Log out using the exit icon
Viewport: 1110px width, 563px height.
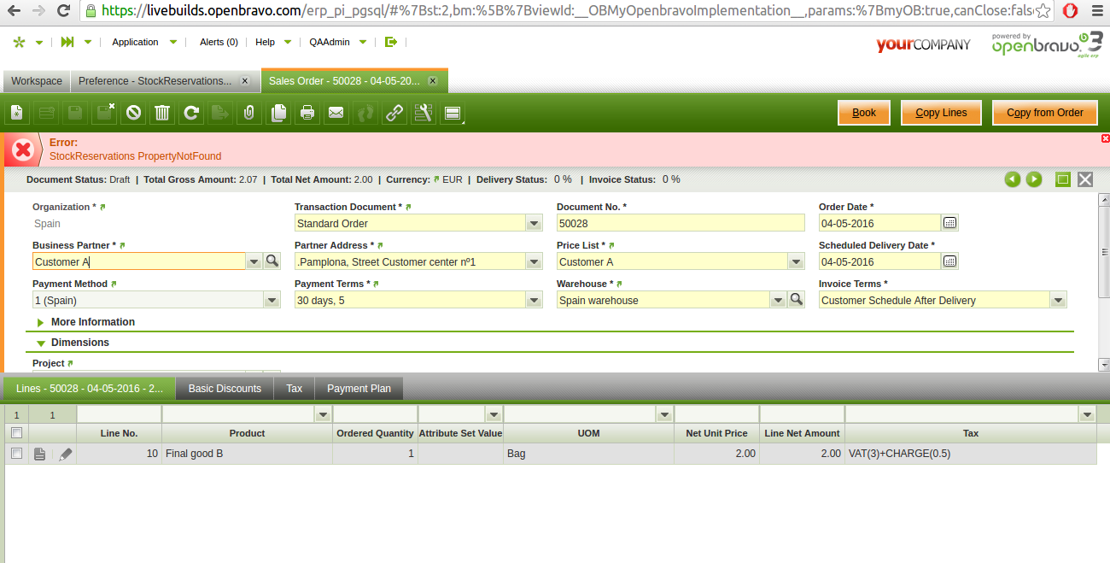[x=391, y=42]
